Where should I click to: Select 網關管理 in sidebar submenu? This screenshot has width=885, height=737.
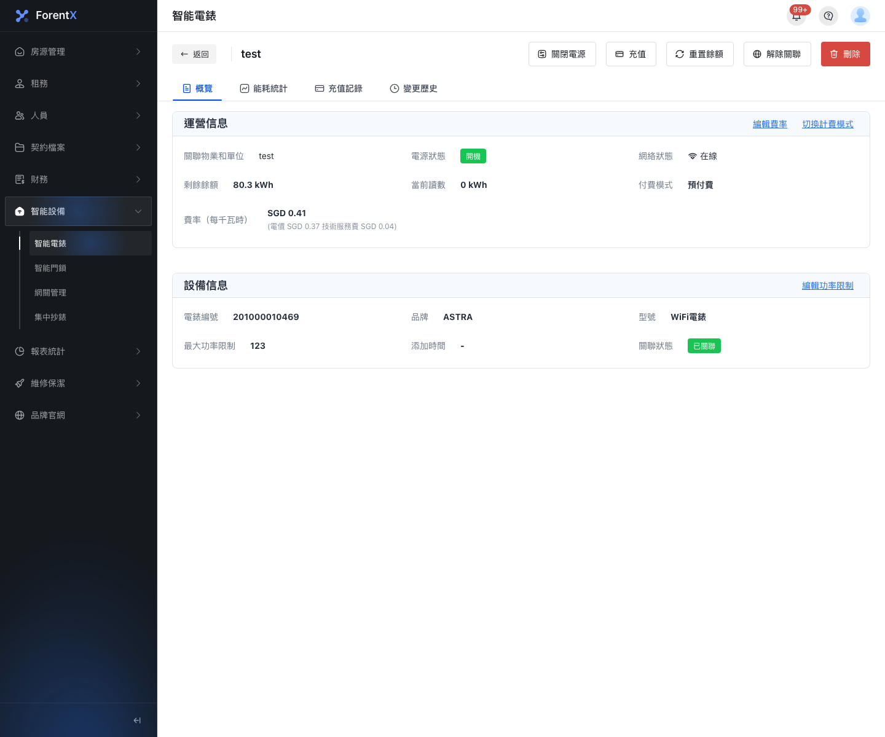click(x=90, y=292)
